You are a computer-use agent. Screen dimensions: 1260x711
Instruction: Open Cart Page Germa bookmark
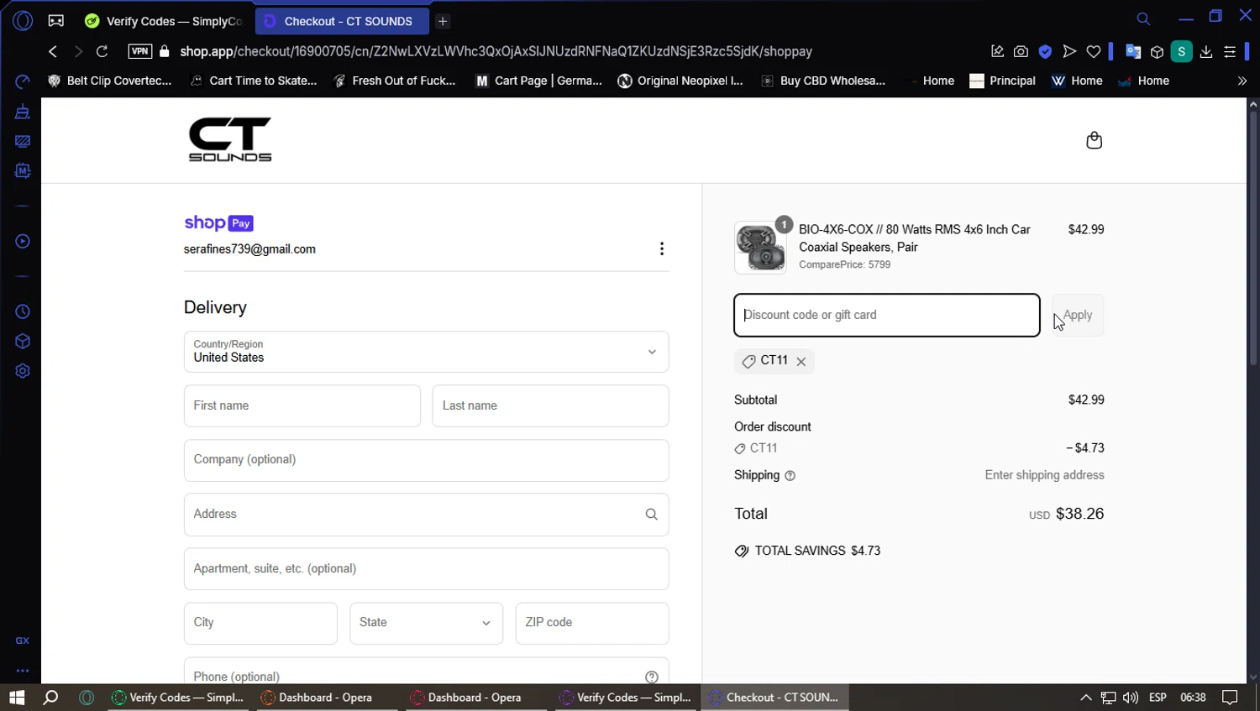pos(539,81)
